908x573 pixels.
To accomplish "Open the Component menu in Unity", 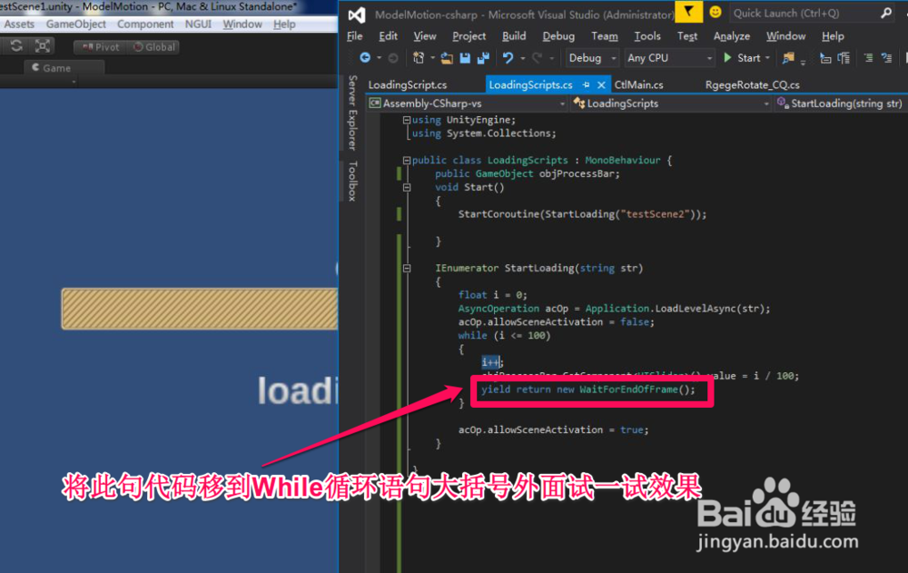I will (x=144, y=24).
